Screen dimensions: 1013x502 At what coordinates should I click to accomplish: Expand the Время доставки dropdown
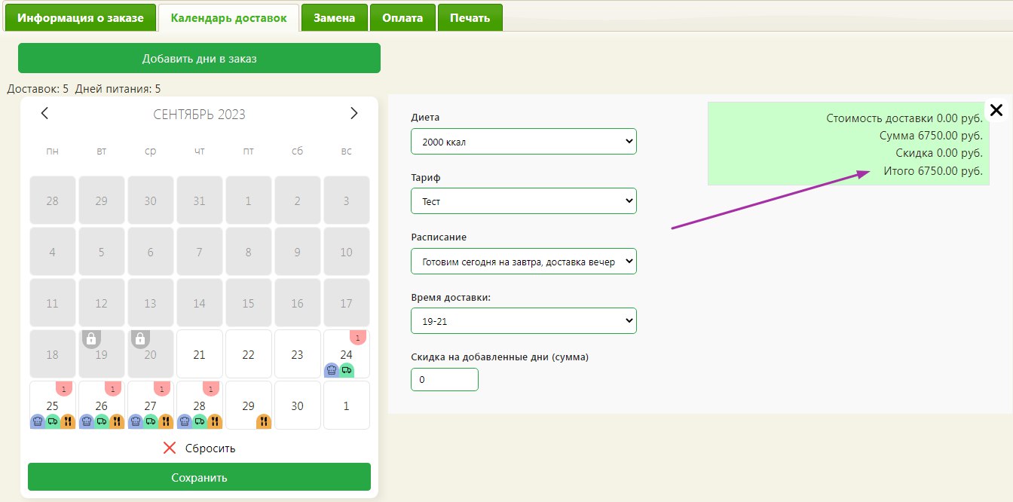tap(524, 321)
